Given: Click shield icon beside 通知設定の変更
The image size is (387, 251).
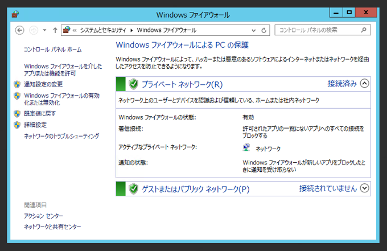Looking at the screenshot, I should (x=17, y=84).
